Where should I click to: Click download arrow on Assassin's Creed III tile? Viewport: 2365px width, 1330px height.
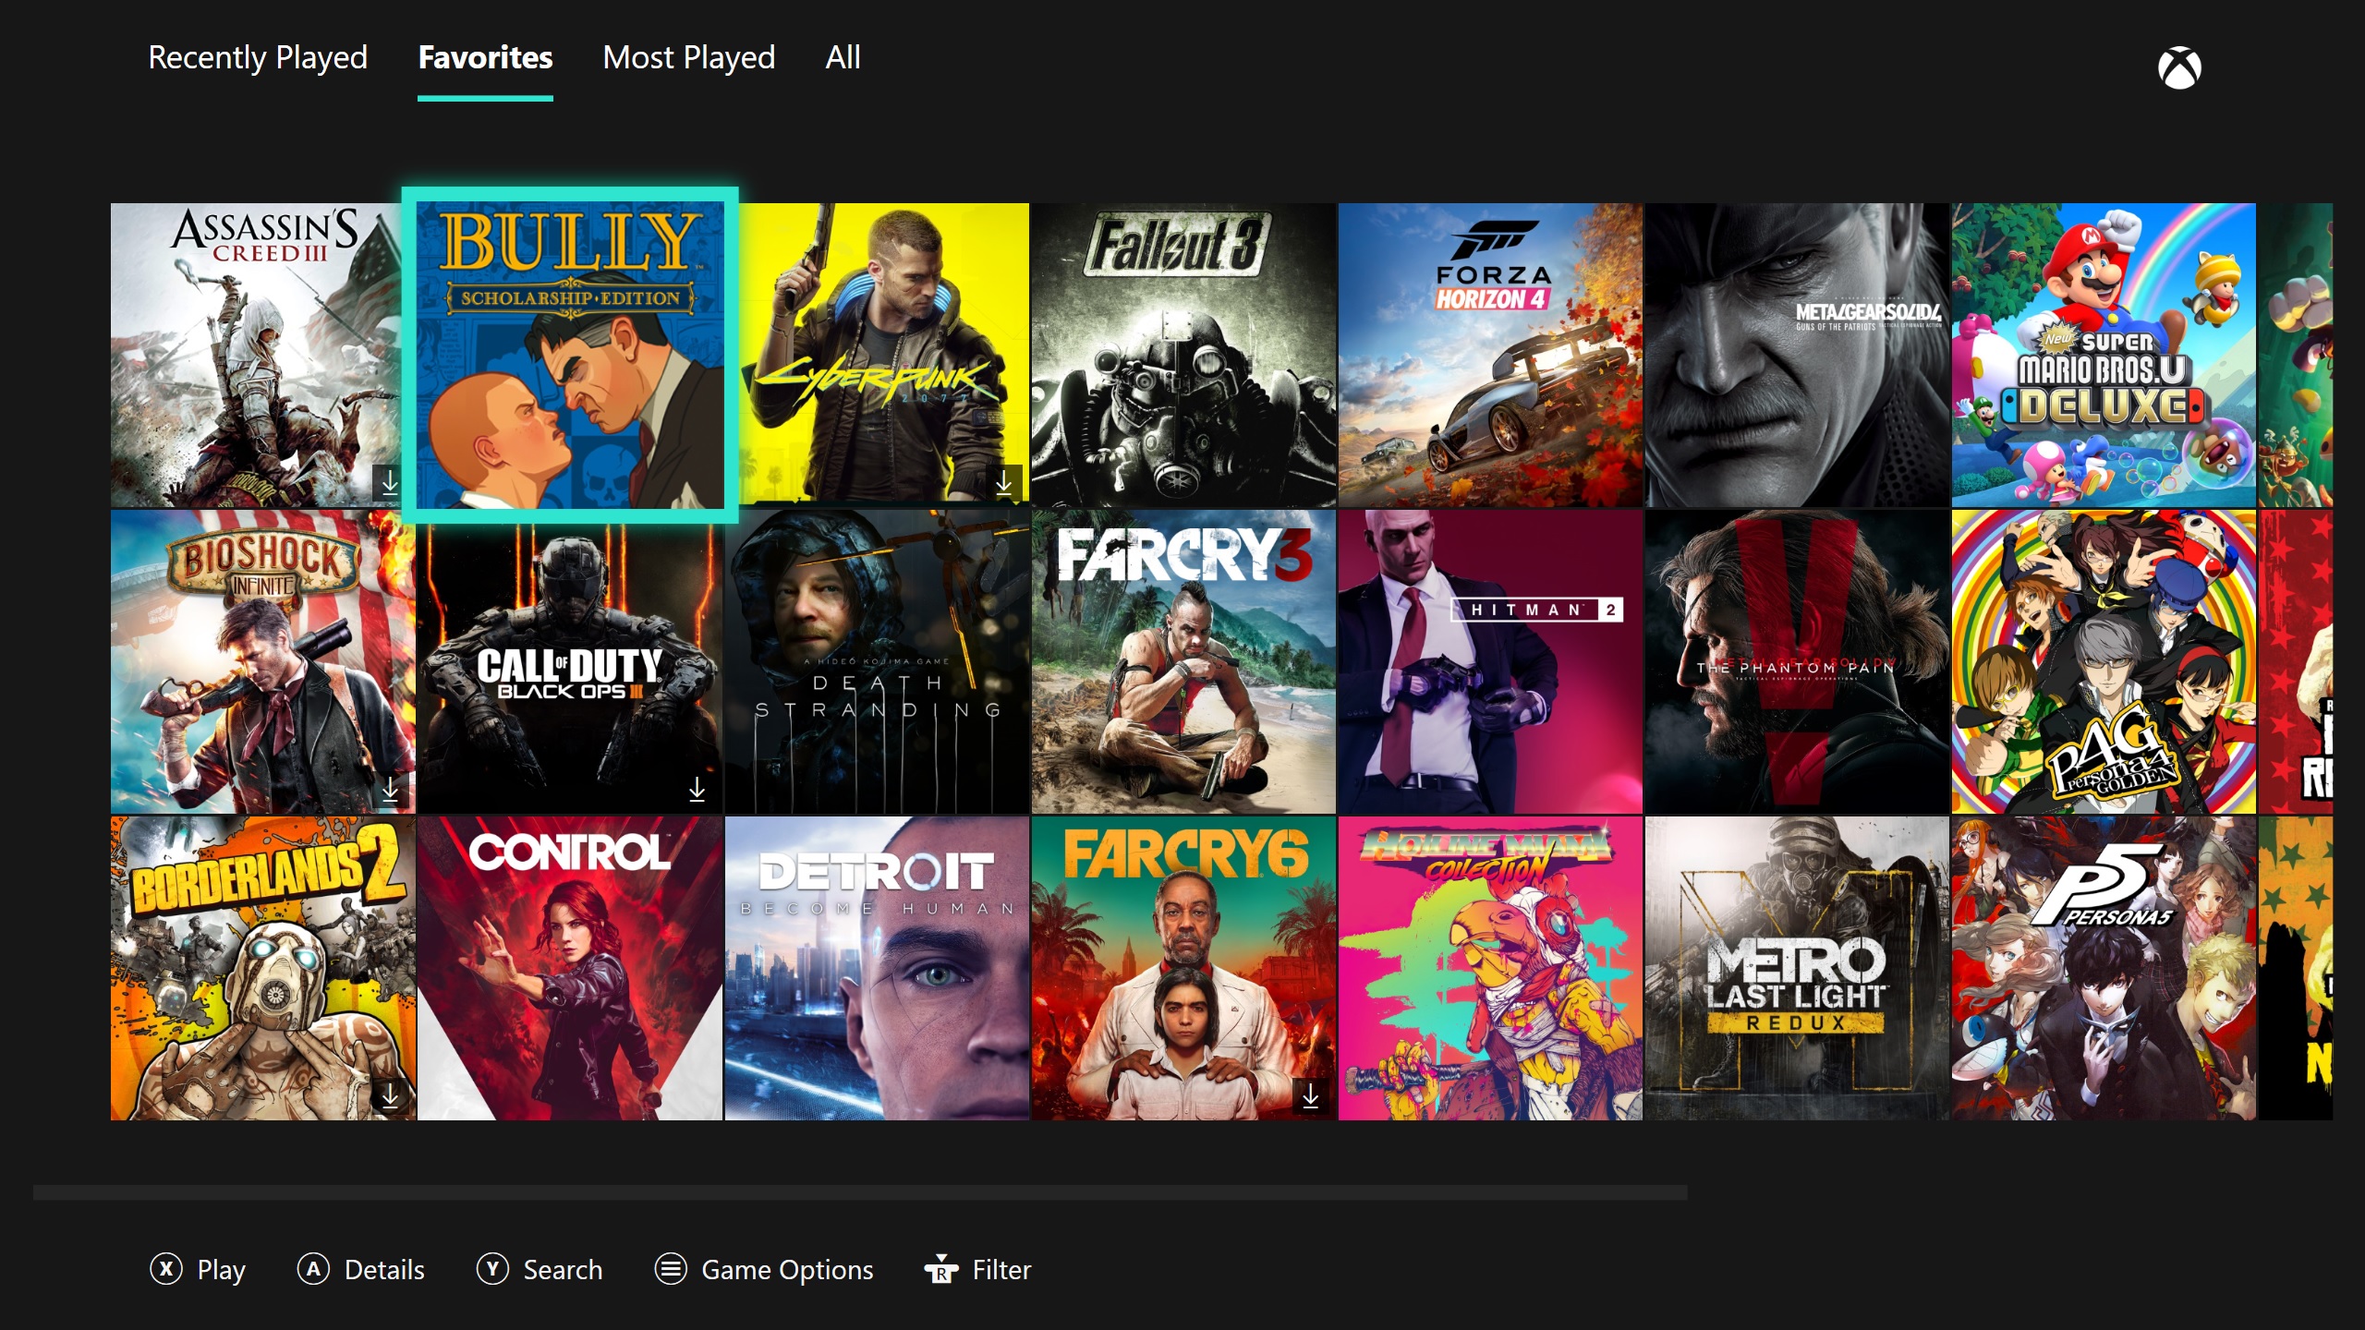390,482
